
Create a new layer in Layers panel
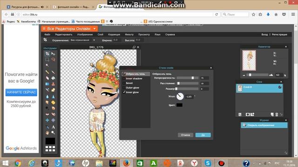point(272,115)
